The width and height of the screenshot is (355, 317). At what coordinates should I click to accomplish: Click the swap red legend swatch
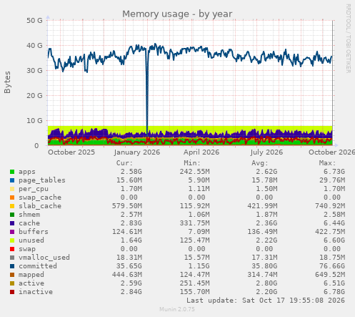tap(12, 249)
